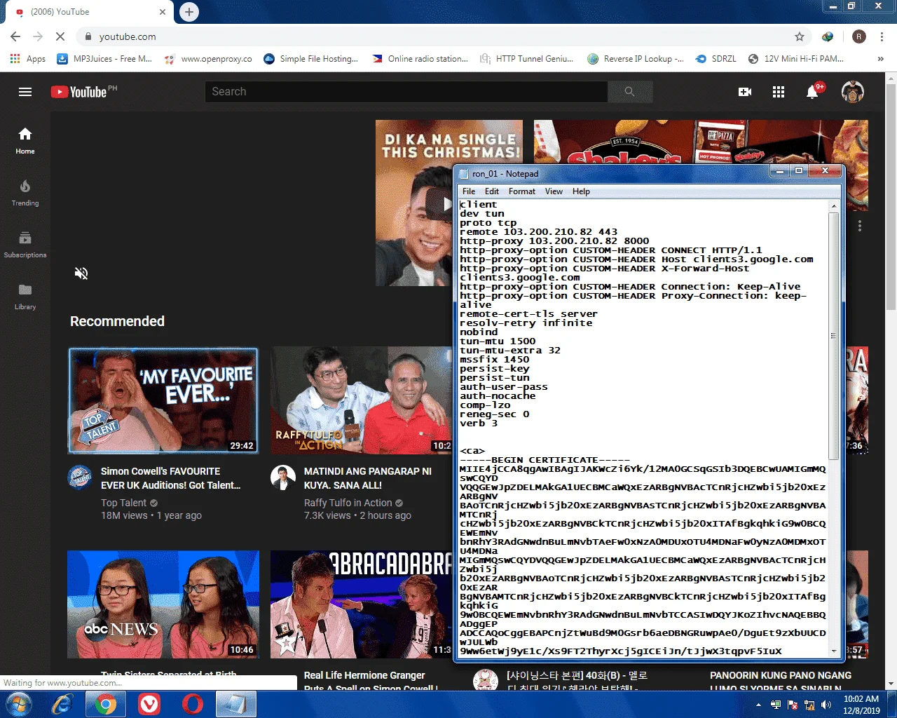Screen dimensions: 897x718
Task: Click volume icon in system tray
Action: coord(826,705)
